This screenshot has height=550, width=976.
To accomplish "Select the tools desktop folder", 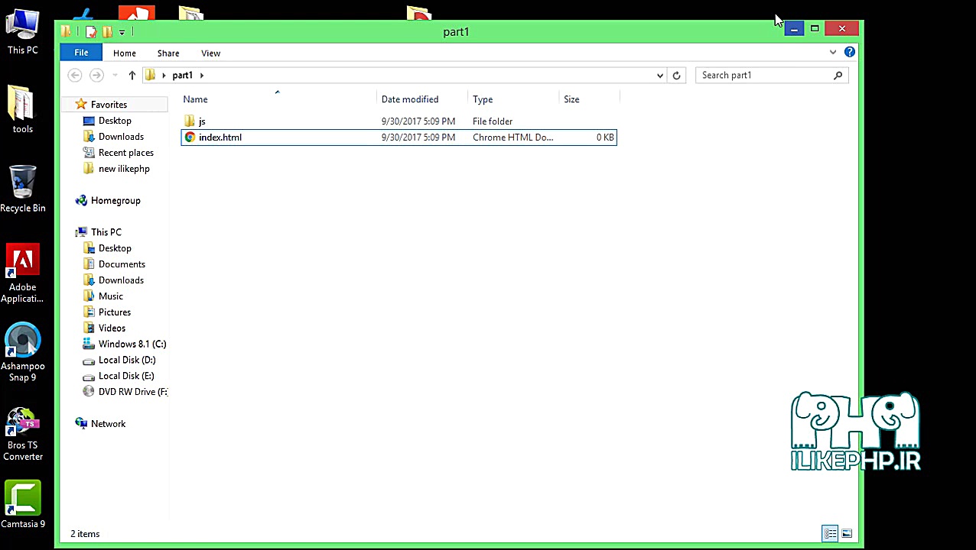I will [23, 110].
